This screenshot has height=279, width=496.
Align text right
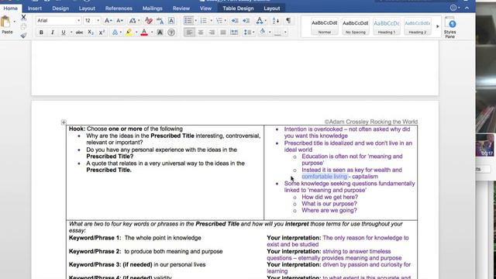click(x=212, y=33)
